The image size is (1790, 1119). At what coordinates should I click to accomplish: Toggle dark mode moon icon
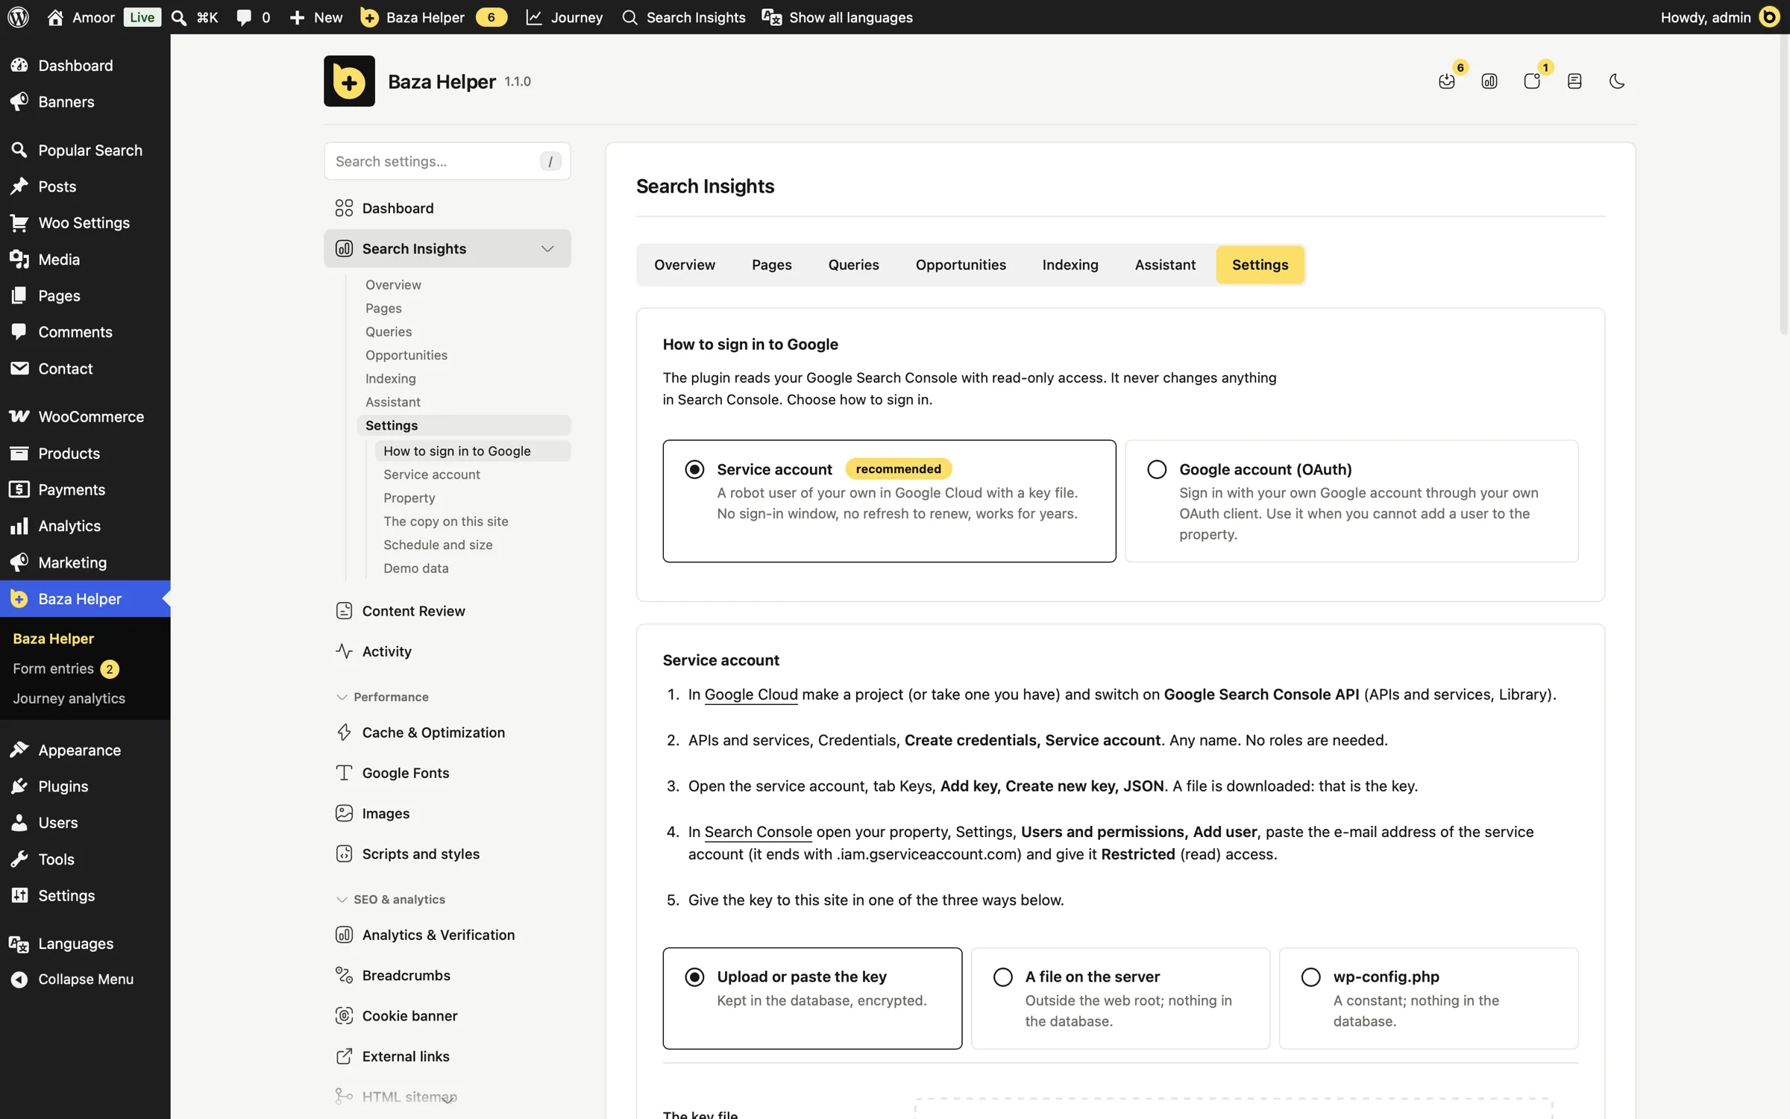pyautogui.click(x=1617, y=81)
